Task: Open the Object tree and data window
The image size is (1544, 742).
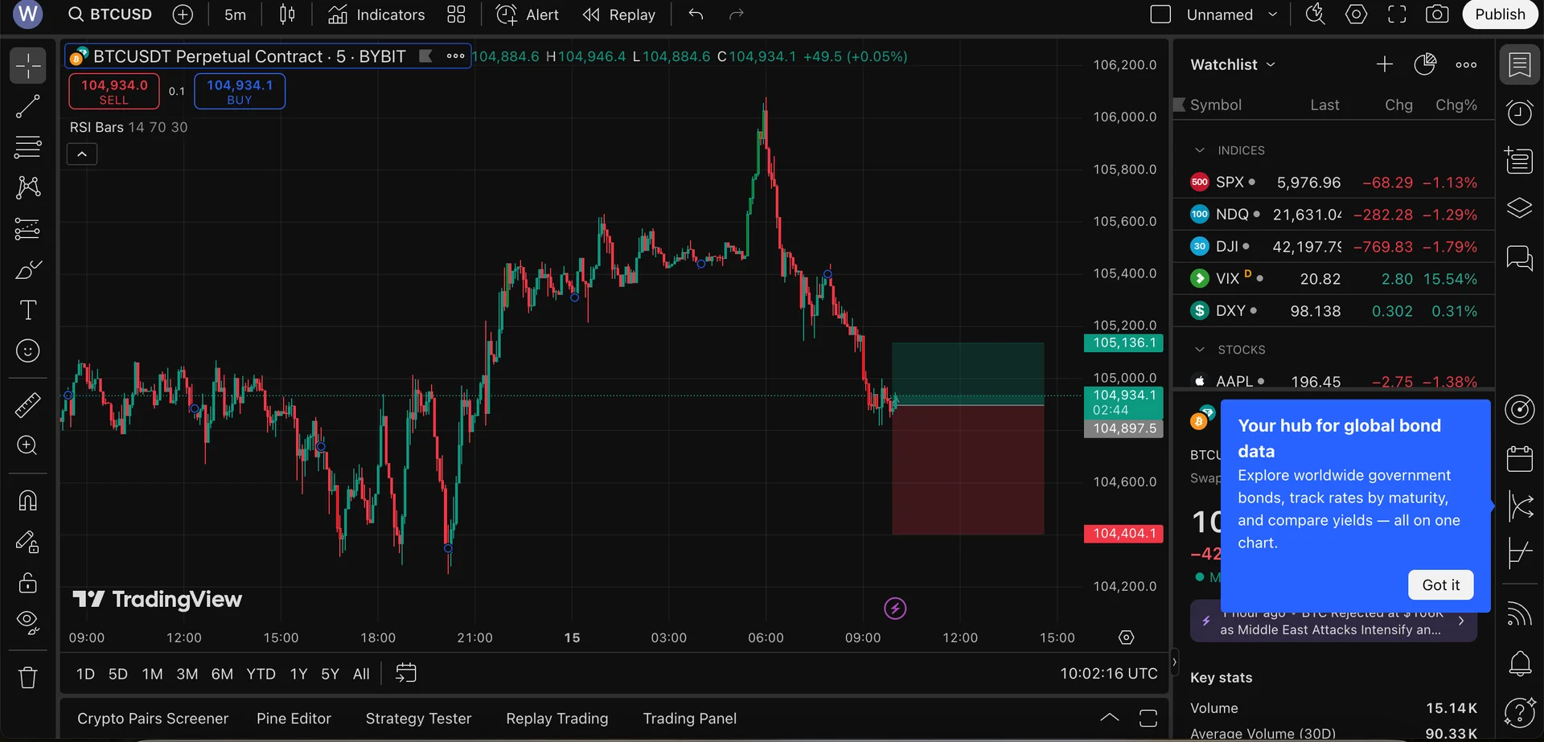Action: pos(1520,208)
